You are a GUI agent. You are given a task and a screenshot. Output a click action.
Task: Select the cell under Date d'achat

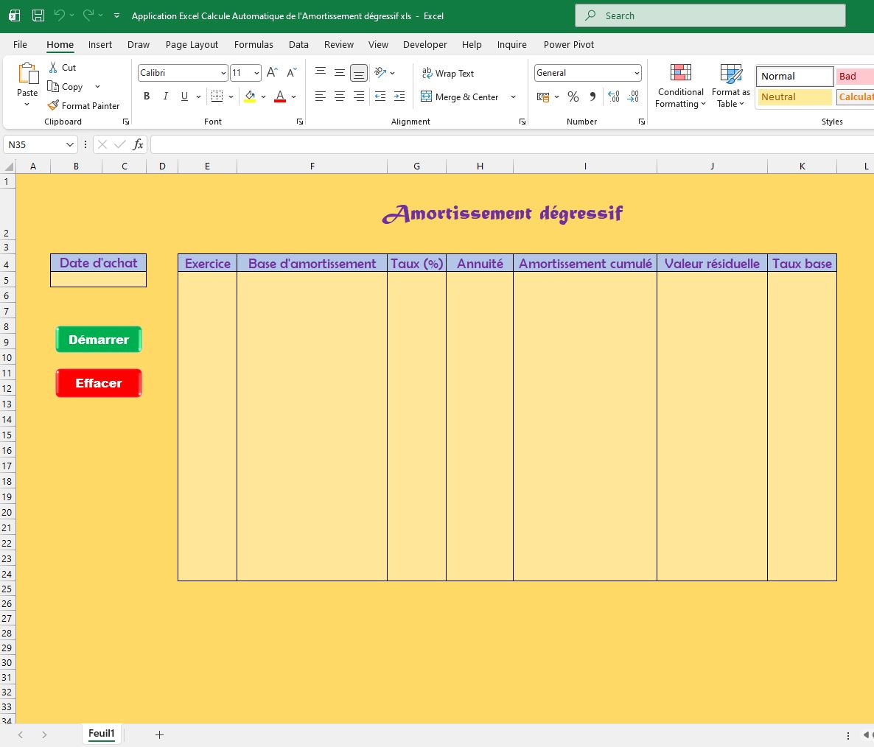pos(98,279)
